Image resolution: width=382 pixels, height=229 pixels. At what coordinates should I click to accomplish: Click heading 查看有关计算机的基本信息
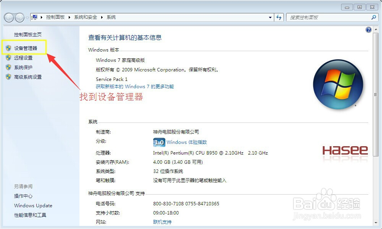click(x=125, y=37)
